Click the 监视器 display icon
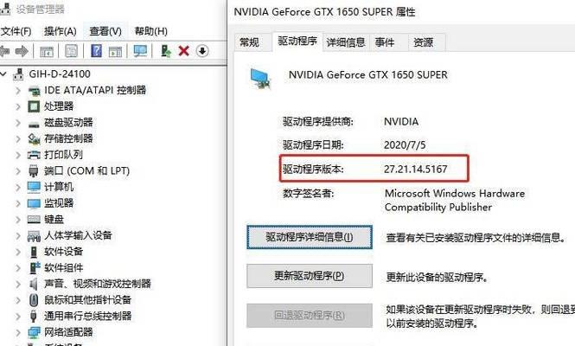Image resolution: width=575 pixels, height=346 pixels. (x=34, y=203)
